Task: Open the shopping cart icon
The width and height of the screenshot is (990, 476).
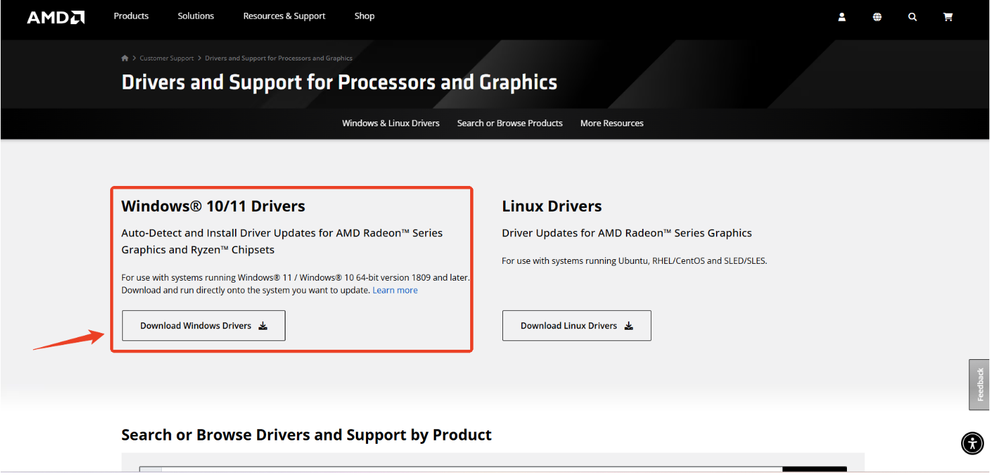Action: click(x=948, y=17)
